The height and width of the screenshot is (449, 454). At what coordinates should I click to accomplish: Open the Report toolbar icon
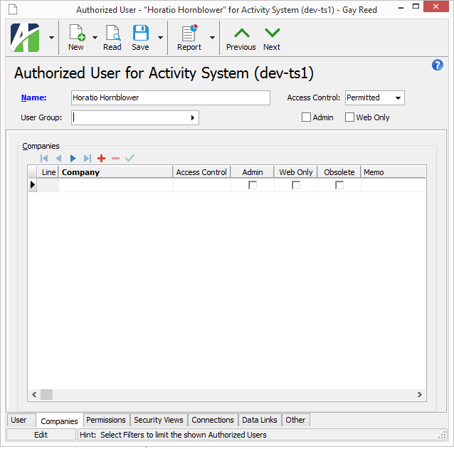(x=189, y=38)
